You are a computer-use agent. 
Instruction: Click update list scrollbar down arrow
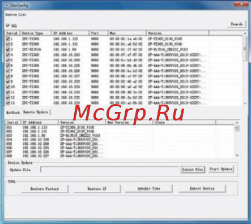pos(237,156)
